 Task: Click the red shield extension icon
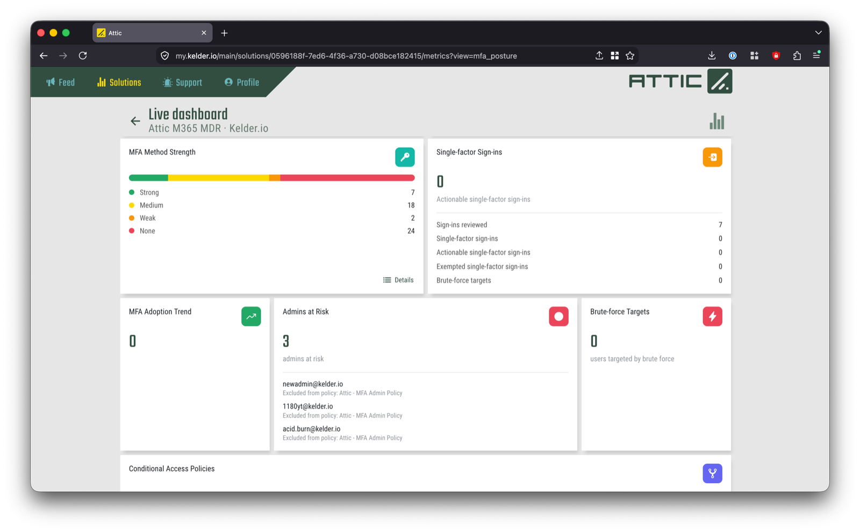coord(776,55)
